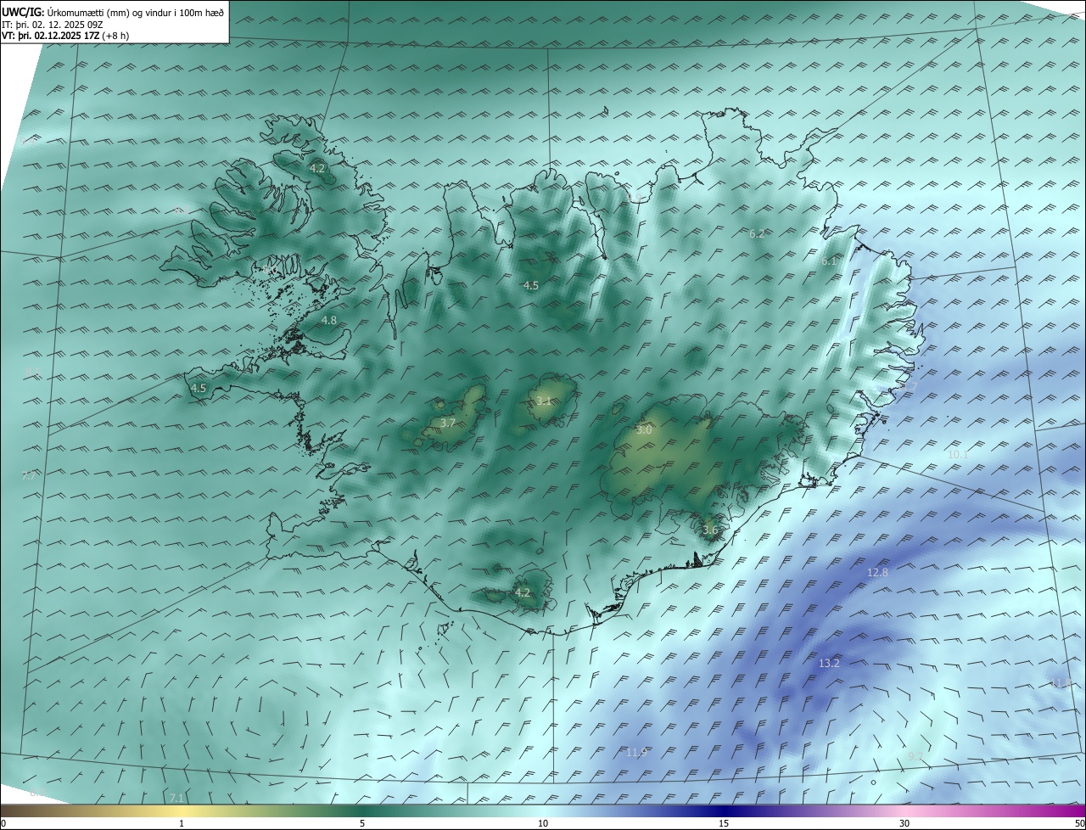Viewport: 1086px width, 830px height.
Task: Click the 1 tick label on the color scale
Action: pyautogui.click(x=182, y=823)
